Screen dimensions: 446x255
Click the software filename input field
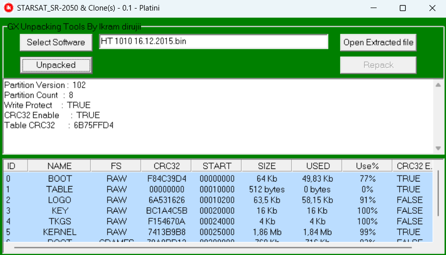click(214, 42)
